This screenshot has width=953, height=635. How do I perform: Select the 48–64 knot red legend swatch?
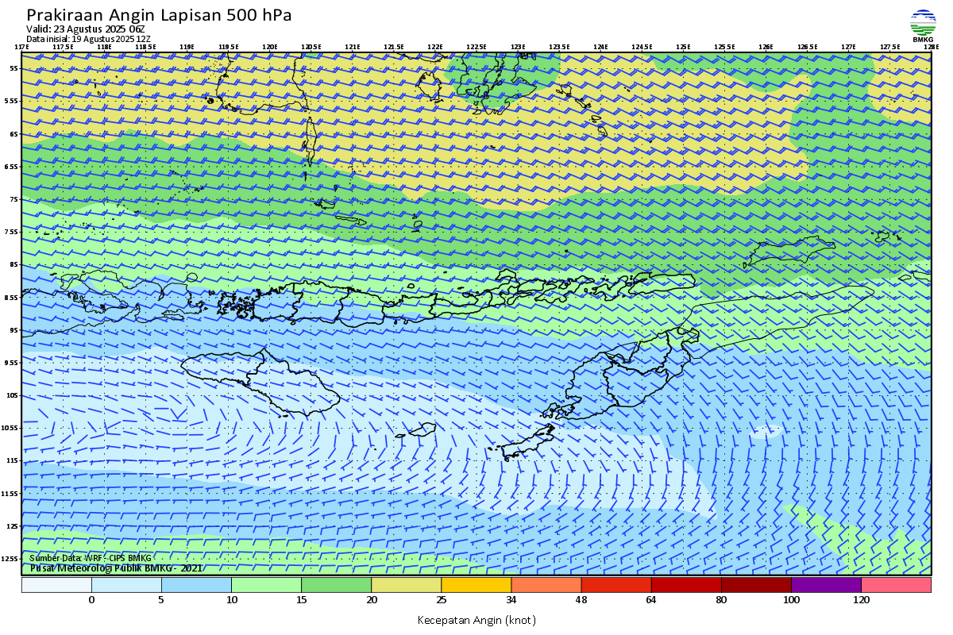click(x=615, y=585)
